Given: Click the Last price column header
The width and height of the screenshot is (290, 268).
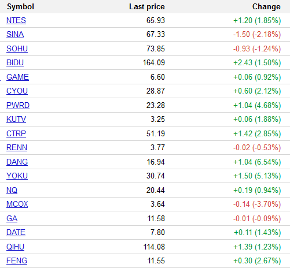Looking at the screenshot, I should [x=147, y=7].
